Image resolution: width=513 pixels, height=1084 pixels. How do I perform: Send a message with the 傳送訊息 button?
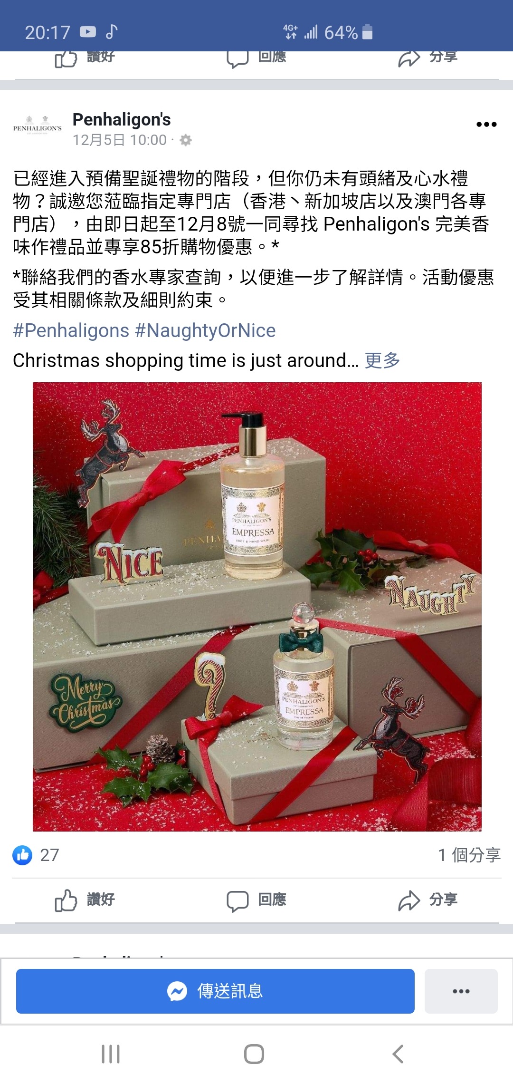pyautogui.click(x=215, y=991)
